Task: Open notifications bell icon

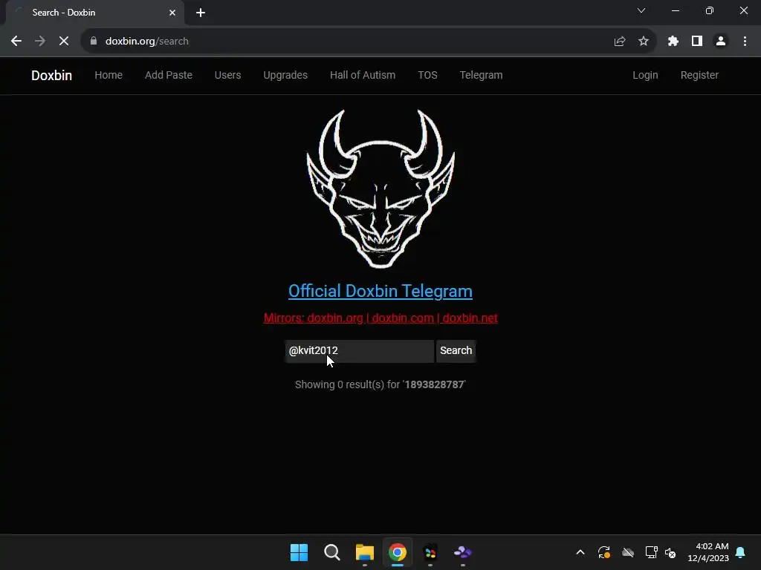Action: pos(740,552)
